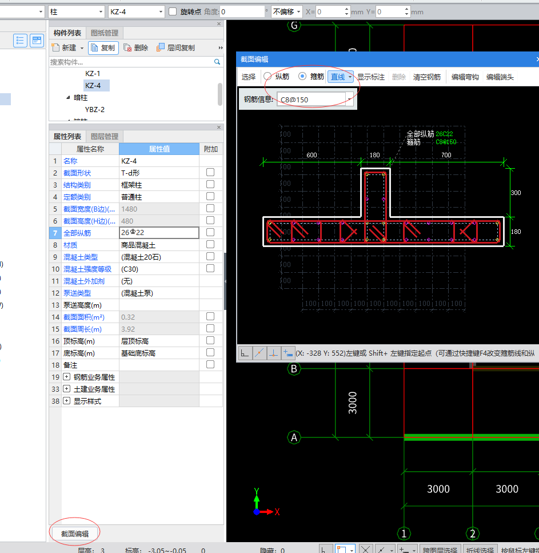Check the 附加 box for 材质
Viewport: 539px width, 553px height.
(x=210, y=244)
